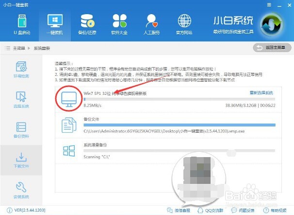294x215 pixels.
Task: Click the 主菜单 breadcrumb
Action: 19,48
